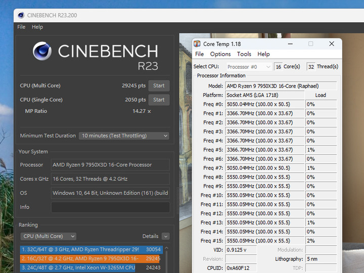Click Freq #15 load value 2%
Viewport: 364px width, 273px height.
pyautogui.click(x=321, y=241)
